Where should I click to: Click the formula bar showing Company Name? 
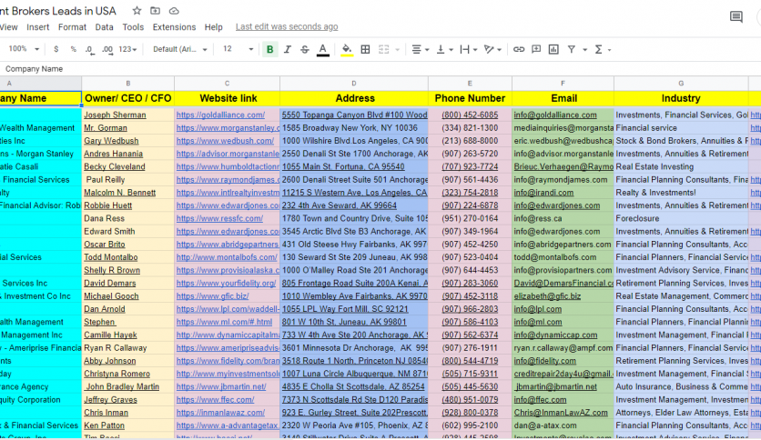click(x=380, y=69)
